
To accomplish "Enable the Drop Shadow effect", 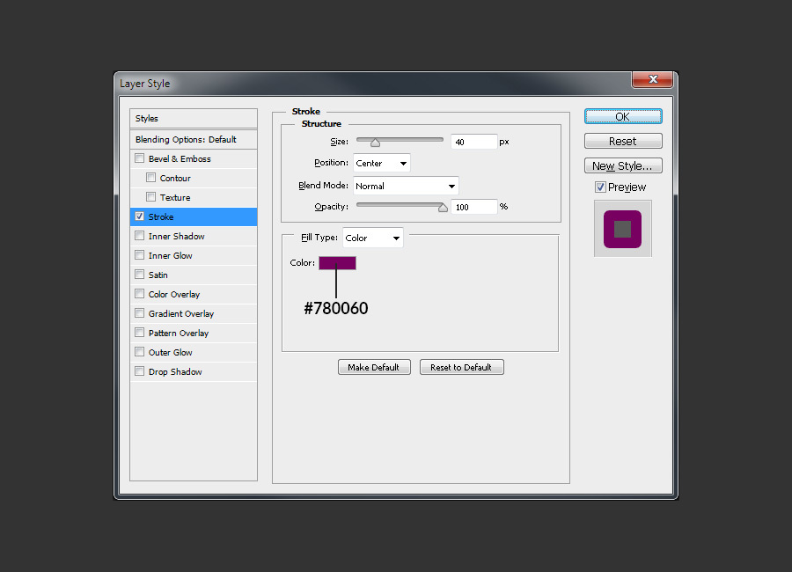I will pos(139,371).
